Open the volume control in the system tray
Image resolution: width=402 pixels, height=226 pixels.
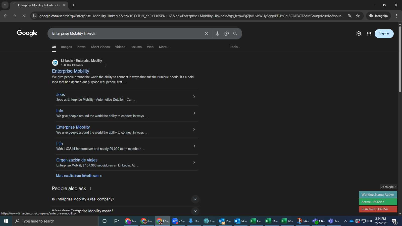coord(369,221)
